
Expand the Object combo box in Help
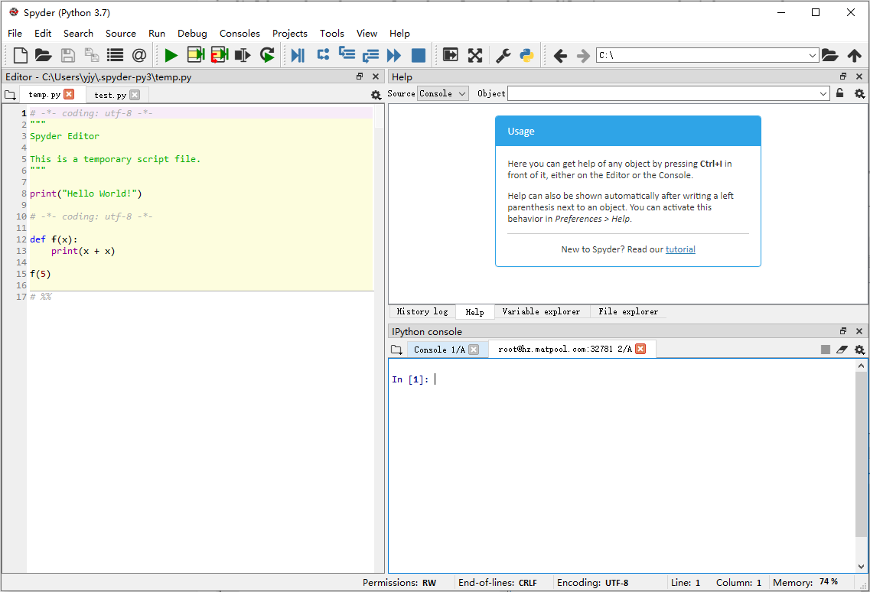tap(823, 93)
